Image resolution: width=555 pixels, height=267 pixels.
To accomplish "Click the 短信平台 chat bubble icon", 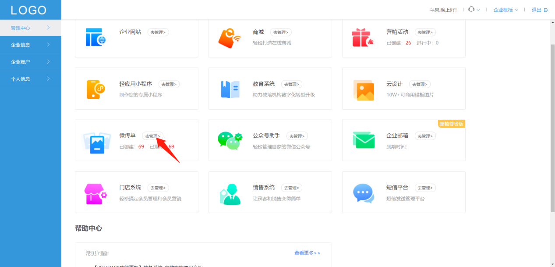I will point(364,193).
